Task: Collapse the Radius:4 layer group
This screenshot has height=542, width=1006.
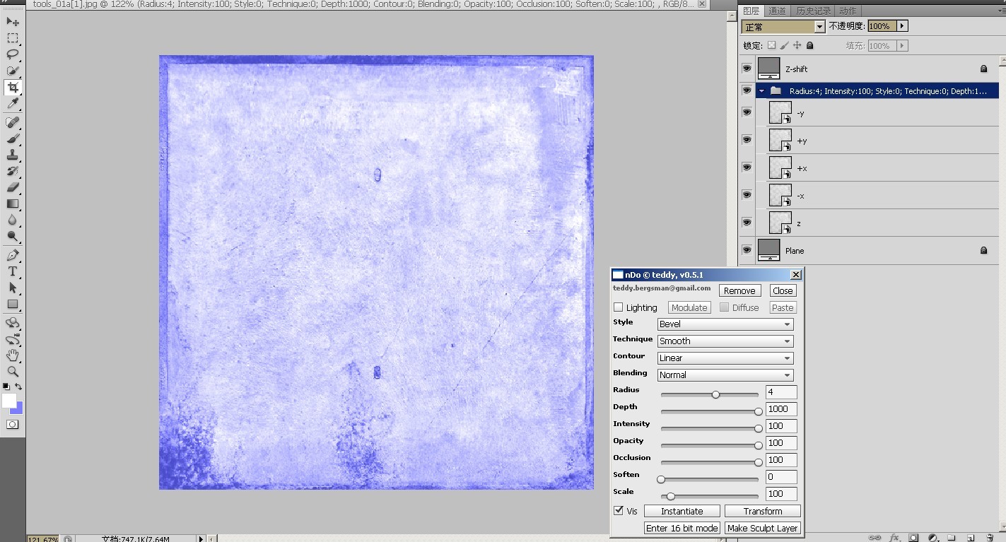Action: tap(761, 90)
